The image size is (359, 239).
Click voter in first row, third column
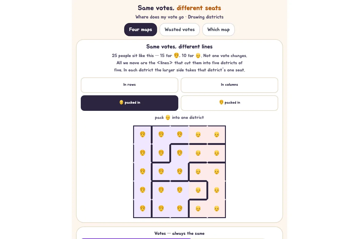tap(180, 134)
